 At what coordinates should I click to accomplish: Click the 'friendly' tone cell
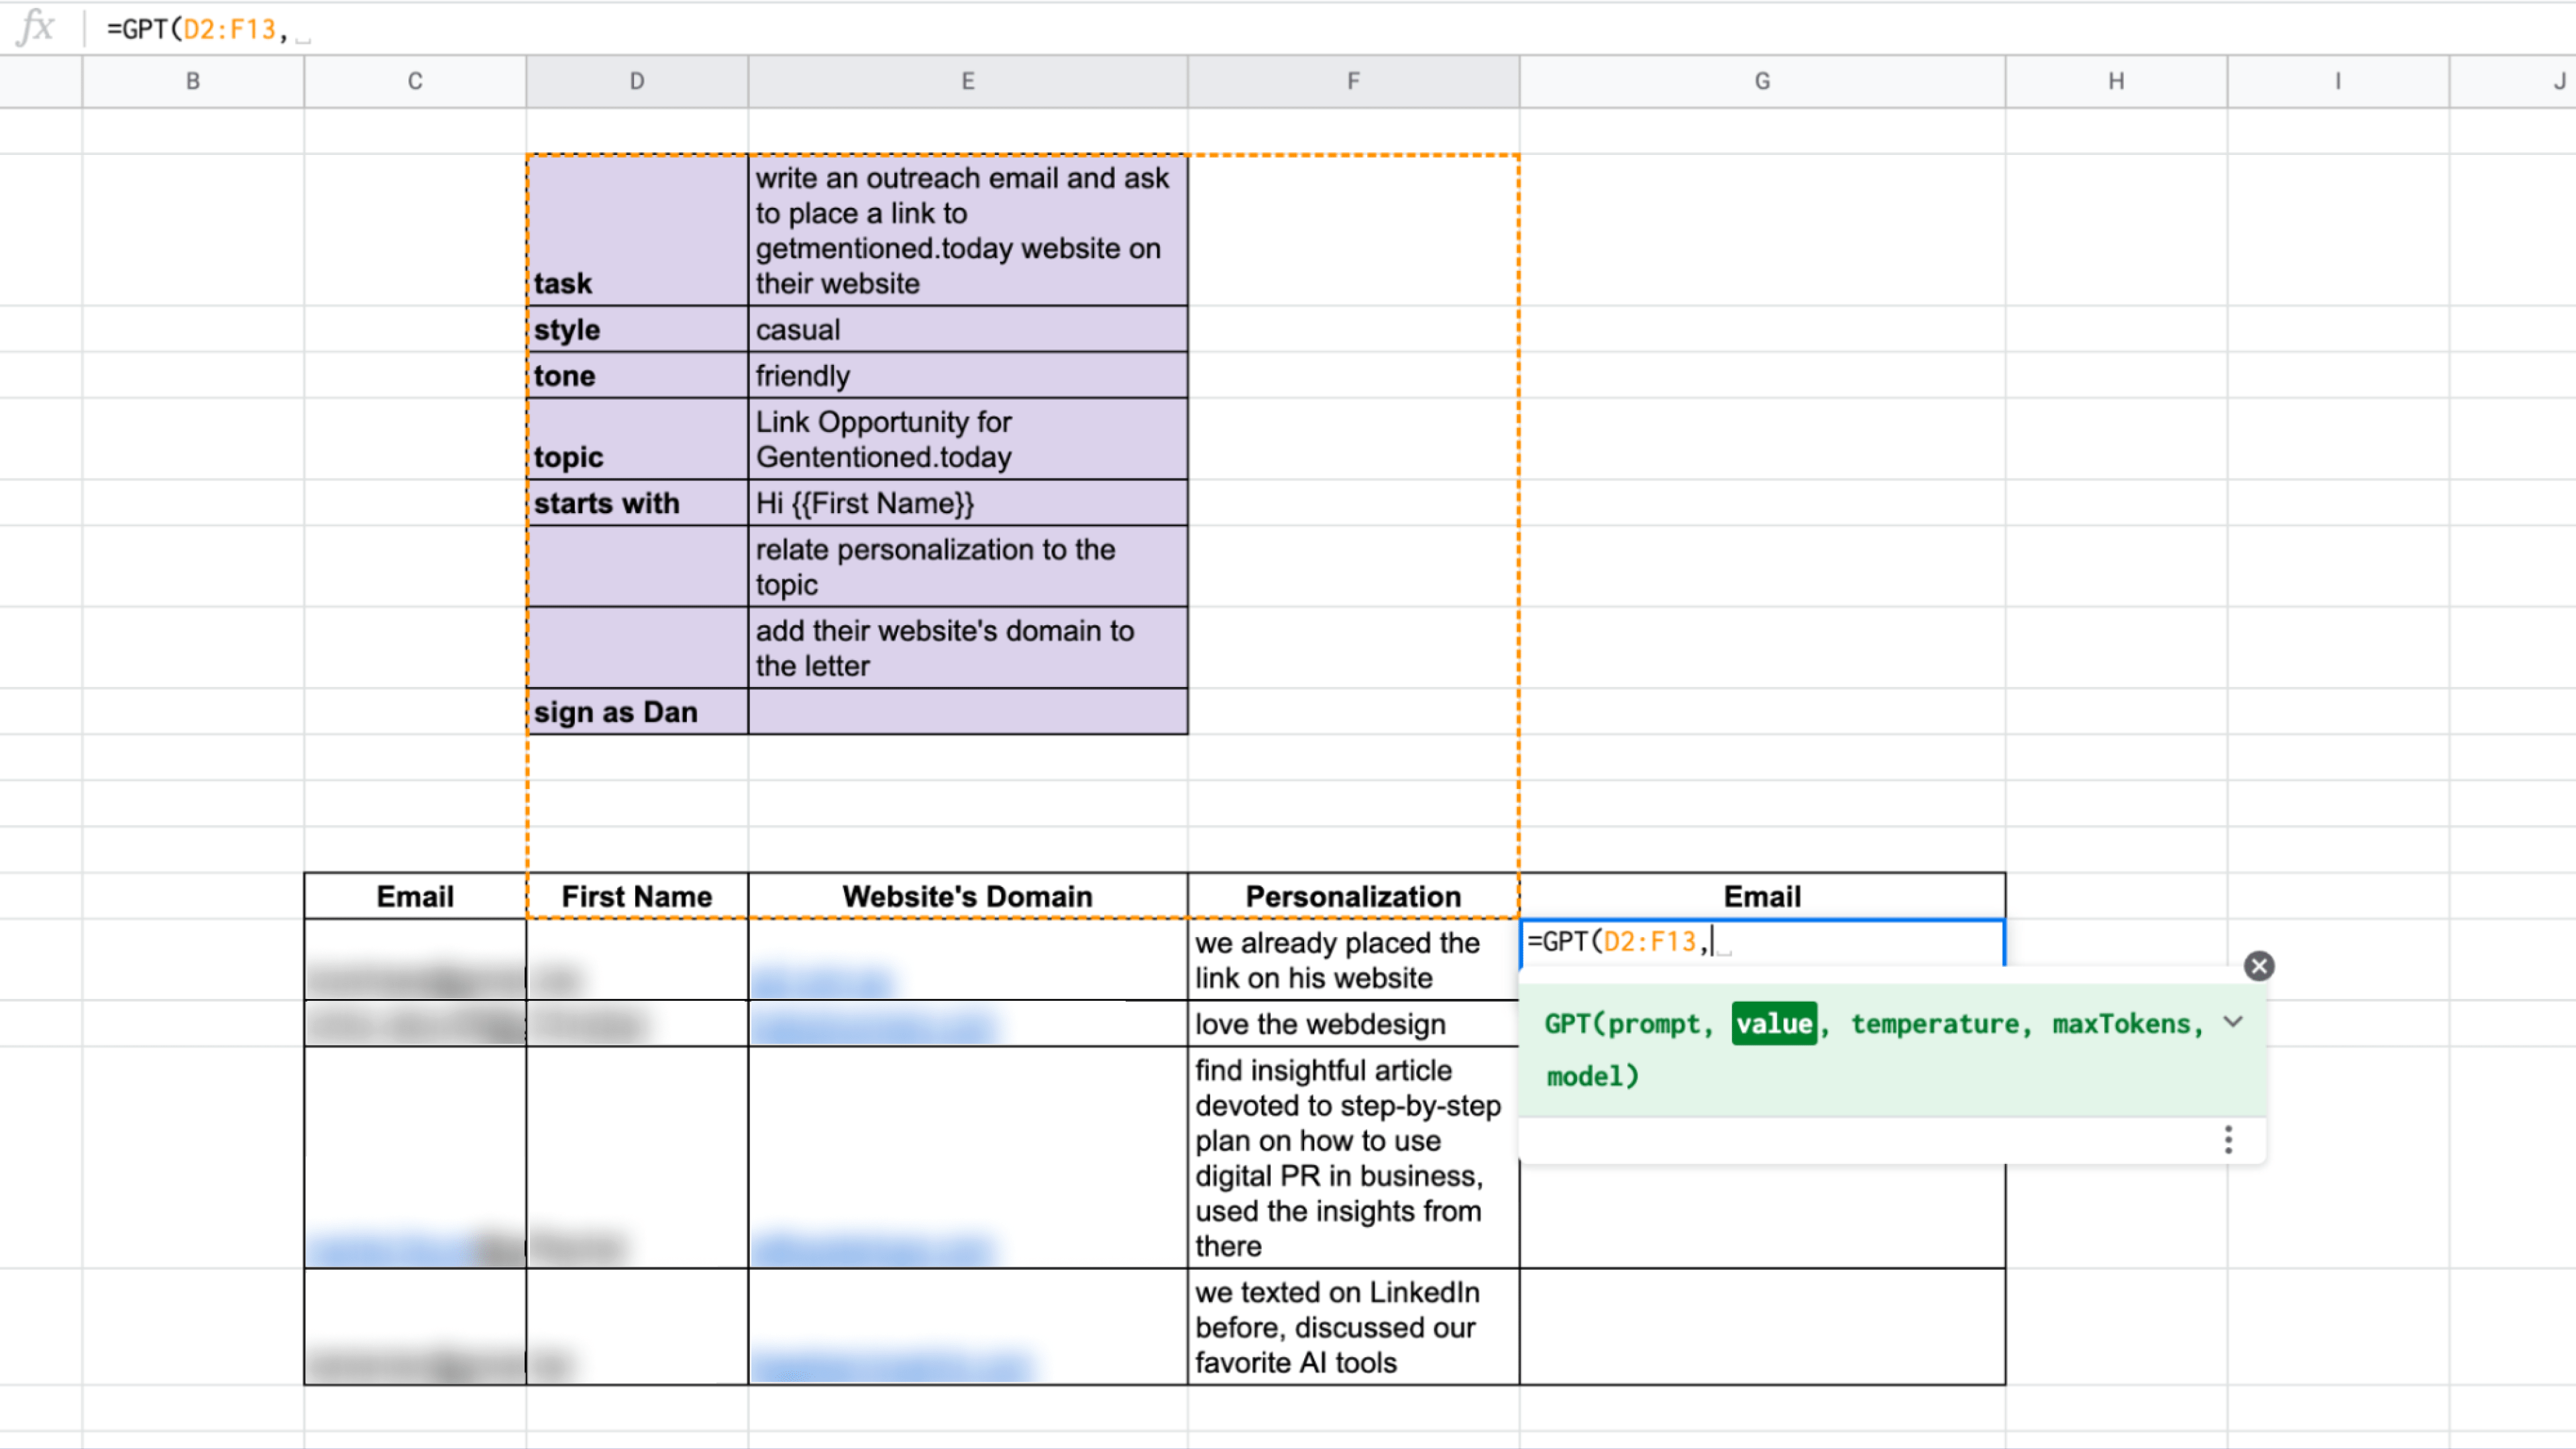pos(967,376)
